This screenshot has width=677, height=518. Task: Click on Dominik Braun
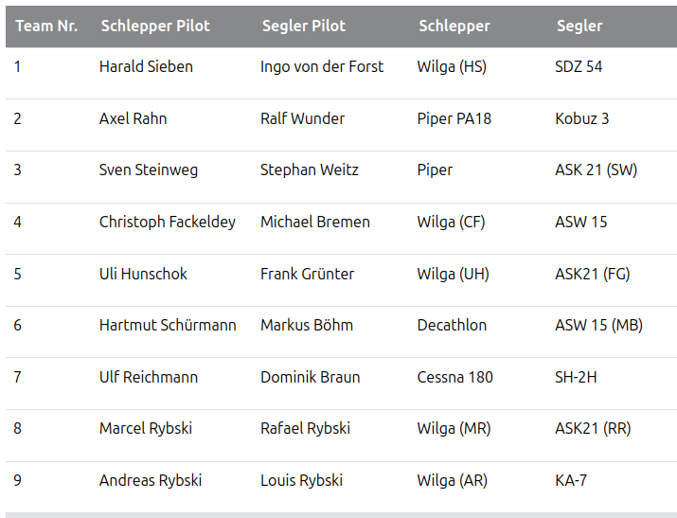(x=311, y=377)
